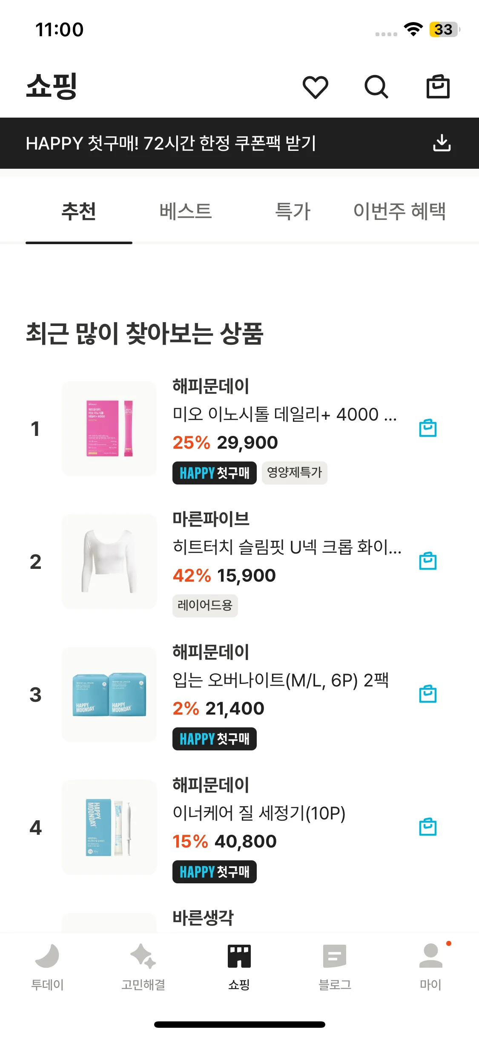Tap the HAPPY 첫구매 coupon banner text
Image resolution: width=479 pixels, height=1038 pixels.
[x=170, y=143]
